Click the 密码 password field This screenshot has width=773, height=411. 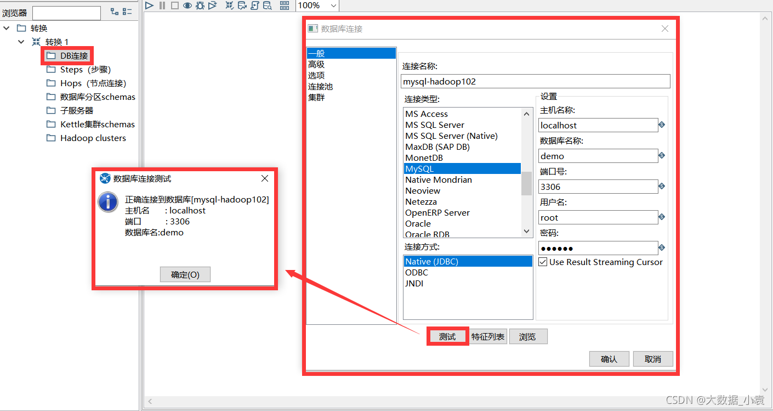598,248
